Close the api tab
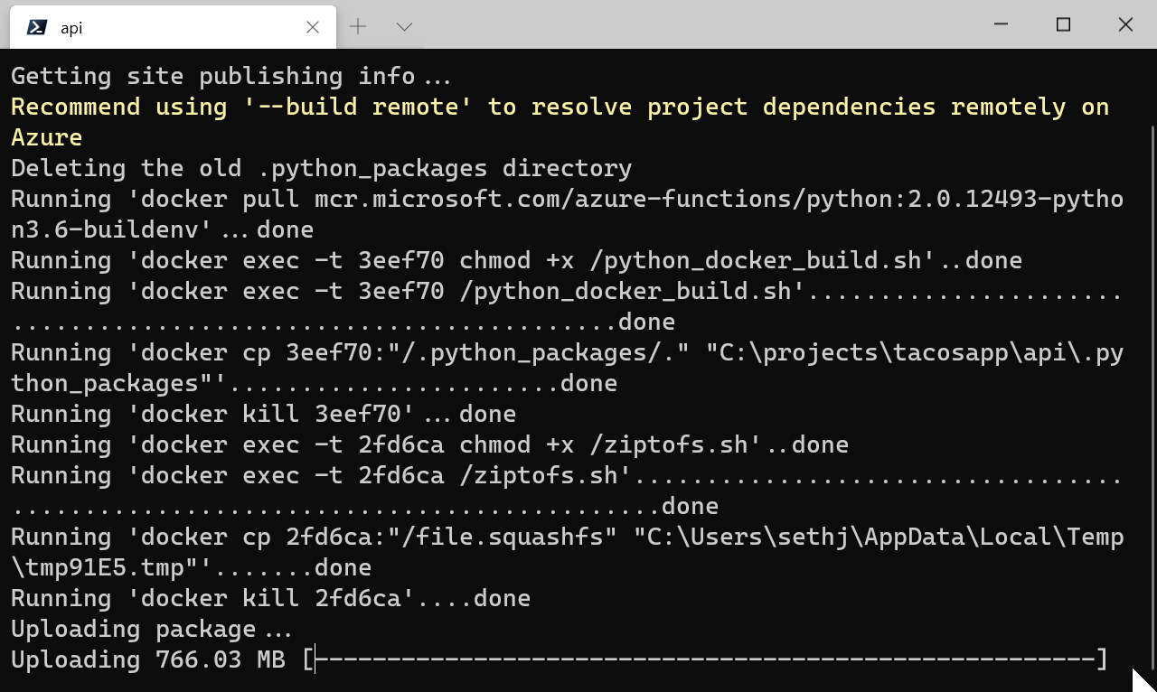The height and width of the screenshot is (692, 1157). click(313, 27)
